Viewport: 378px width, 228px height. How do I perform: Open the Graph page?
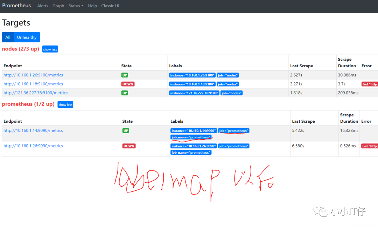tap(58, 6)
